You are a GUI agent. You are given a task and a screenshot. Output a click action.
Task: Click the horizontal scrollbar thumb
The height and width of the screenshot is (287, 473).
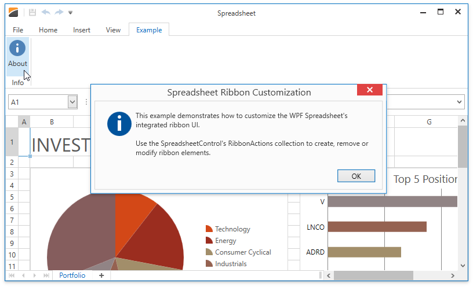[373, 275]
